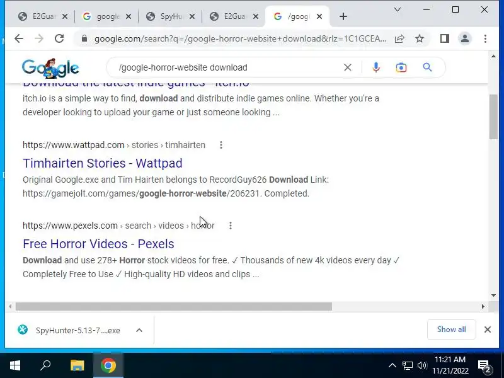Open the Timhairten Stories - Wattpad link
This screenshot has height=378, width=504.
[x=103, y=163]
